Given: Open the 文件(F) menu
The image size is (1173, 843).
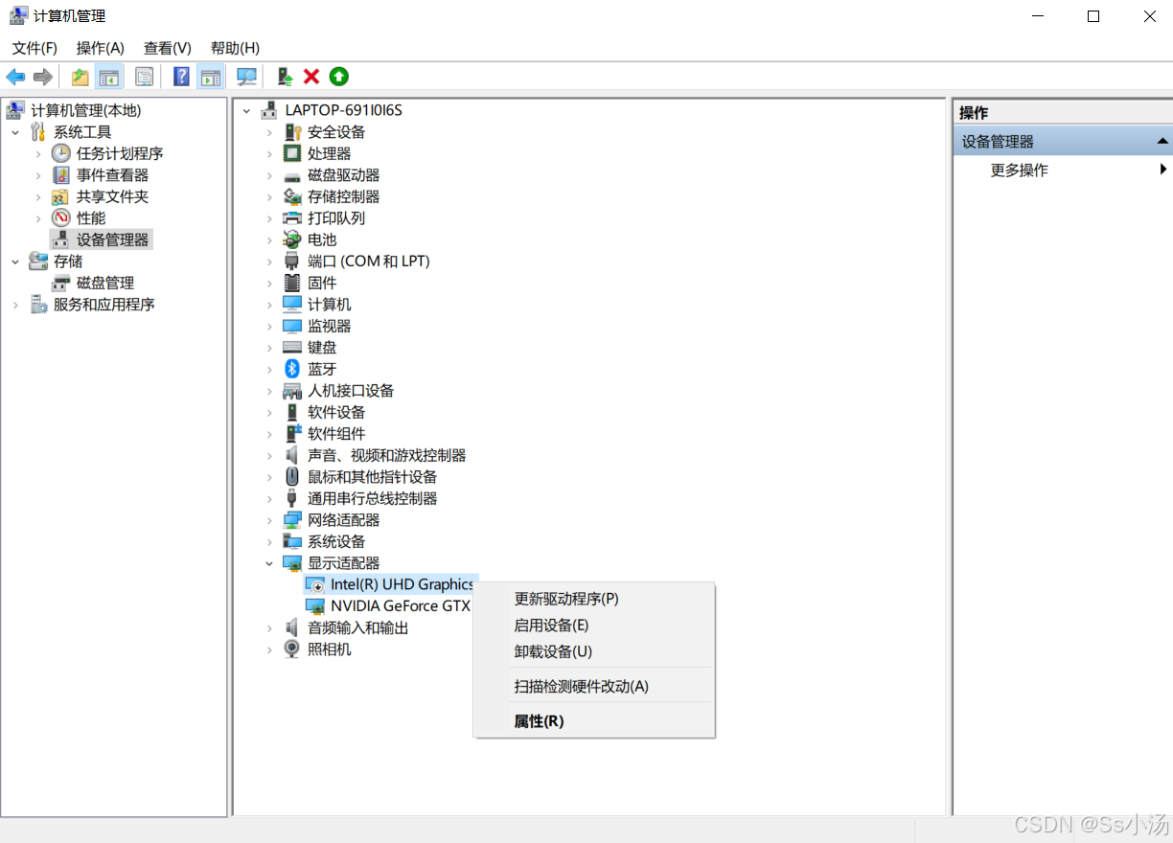Looking at the screenshot, I should tap(34, 48).
